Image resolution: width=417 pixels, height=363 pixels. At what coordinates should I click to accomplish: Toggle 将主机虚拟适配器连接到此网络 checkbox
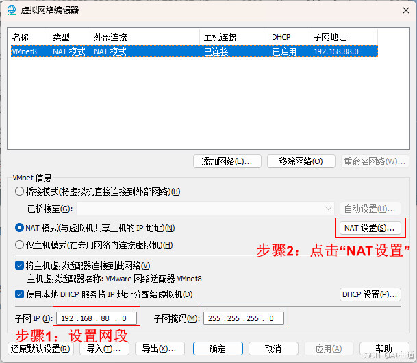[19, 266]
